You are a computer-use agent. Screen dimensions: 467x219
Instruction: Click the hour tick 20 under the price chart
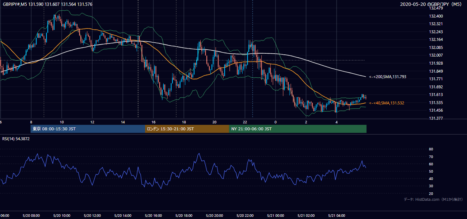pos(214,122)
